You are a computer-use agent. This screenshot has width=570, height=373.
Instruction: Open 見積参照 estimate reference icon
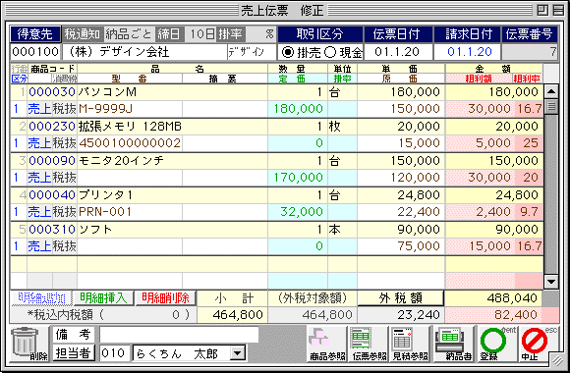(x=410, y=344)
